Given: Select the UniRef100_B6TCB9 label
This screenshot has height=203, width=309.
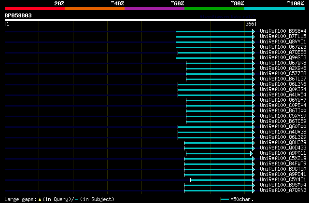Looking at the screenshot, I should point(283,122).
